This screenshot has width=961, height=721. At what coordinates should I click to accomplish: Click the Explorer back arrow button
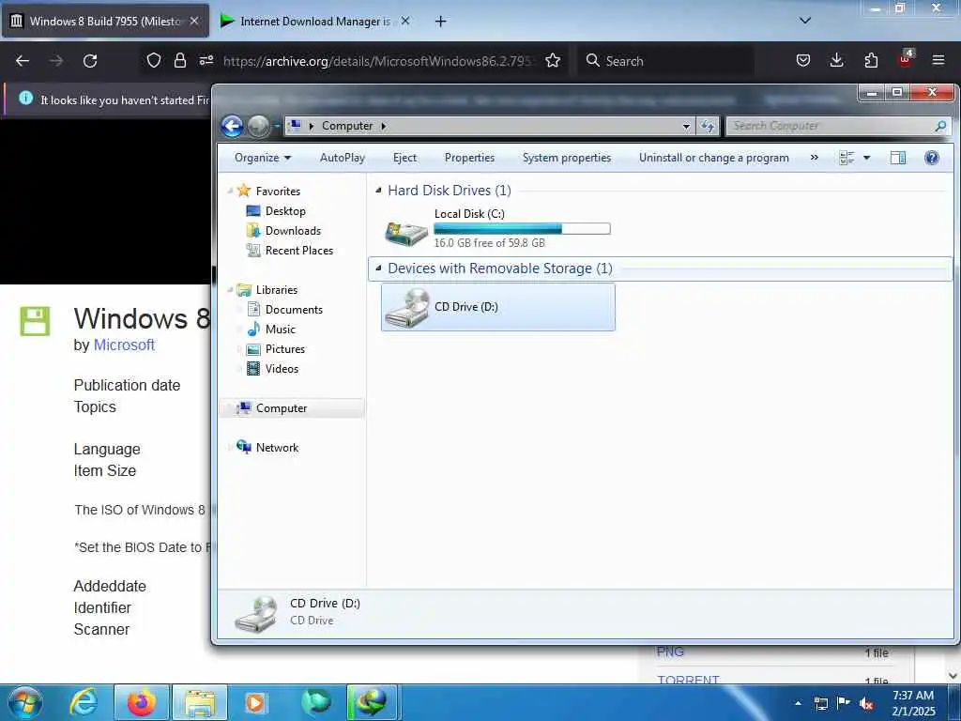coord(232,127)
